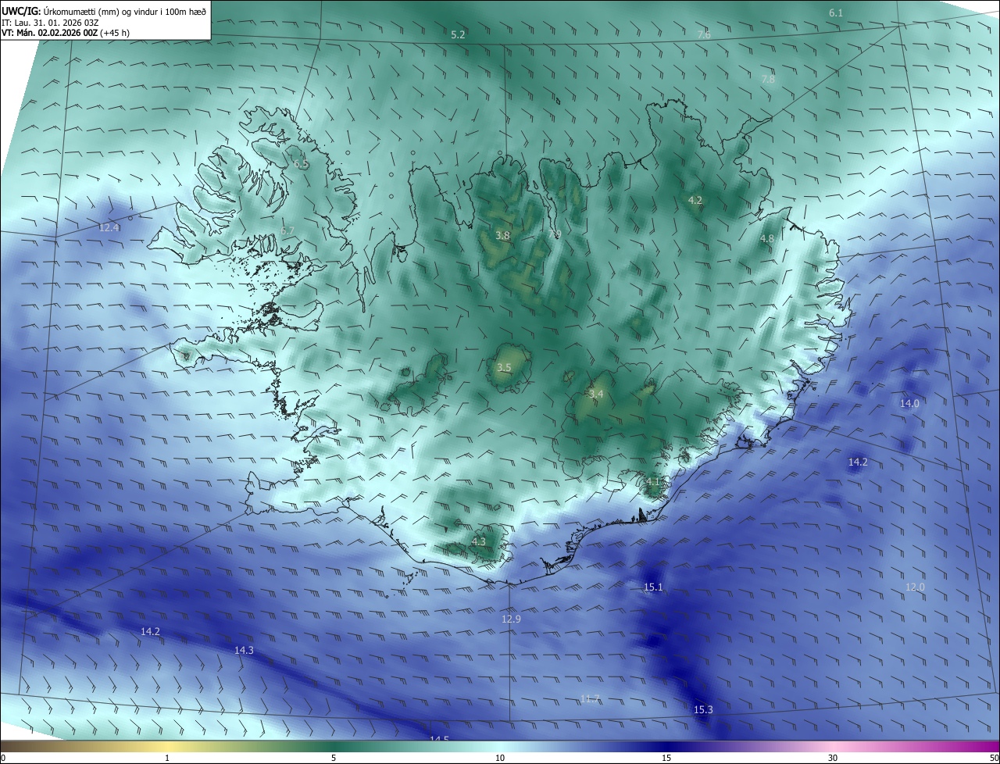This screenshot has width=1000, height=764.
Task: Click the legend tick label 10
Action: pos(500,758)
